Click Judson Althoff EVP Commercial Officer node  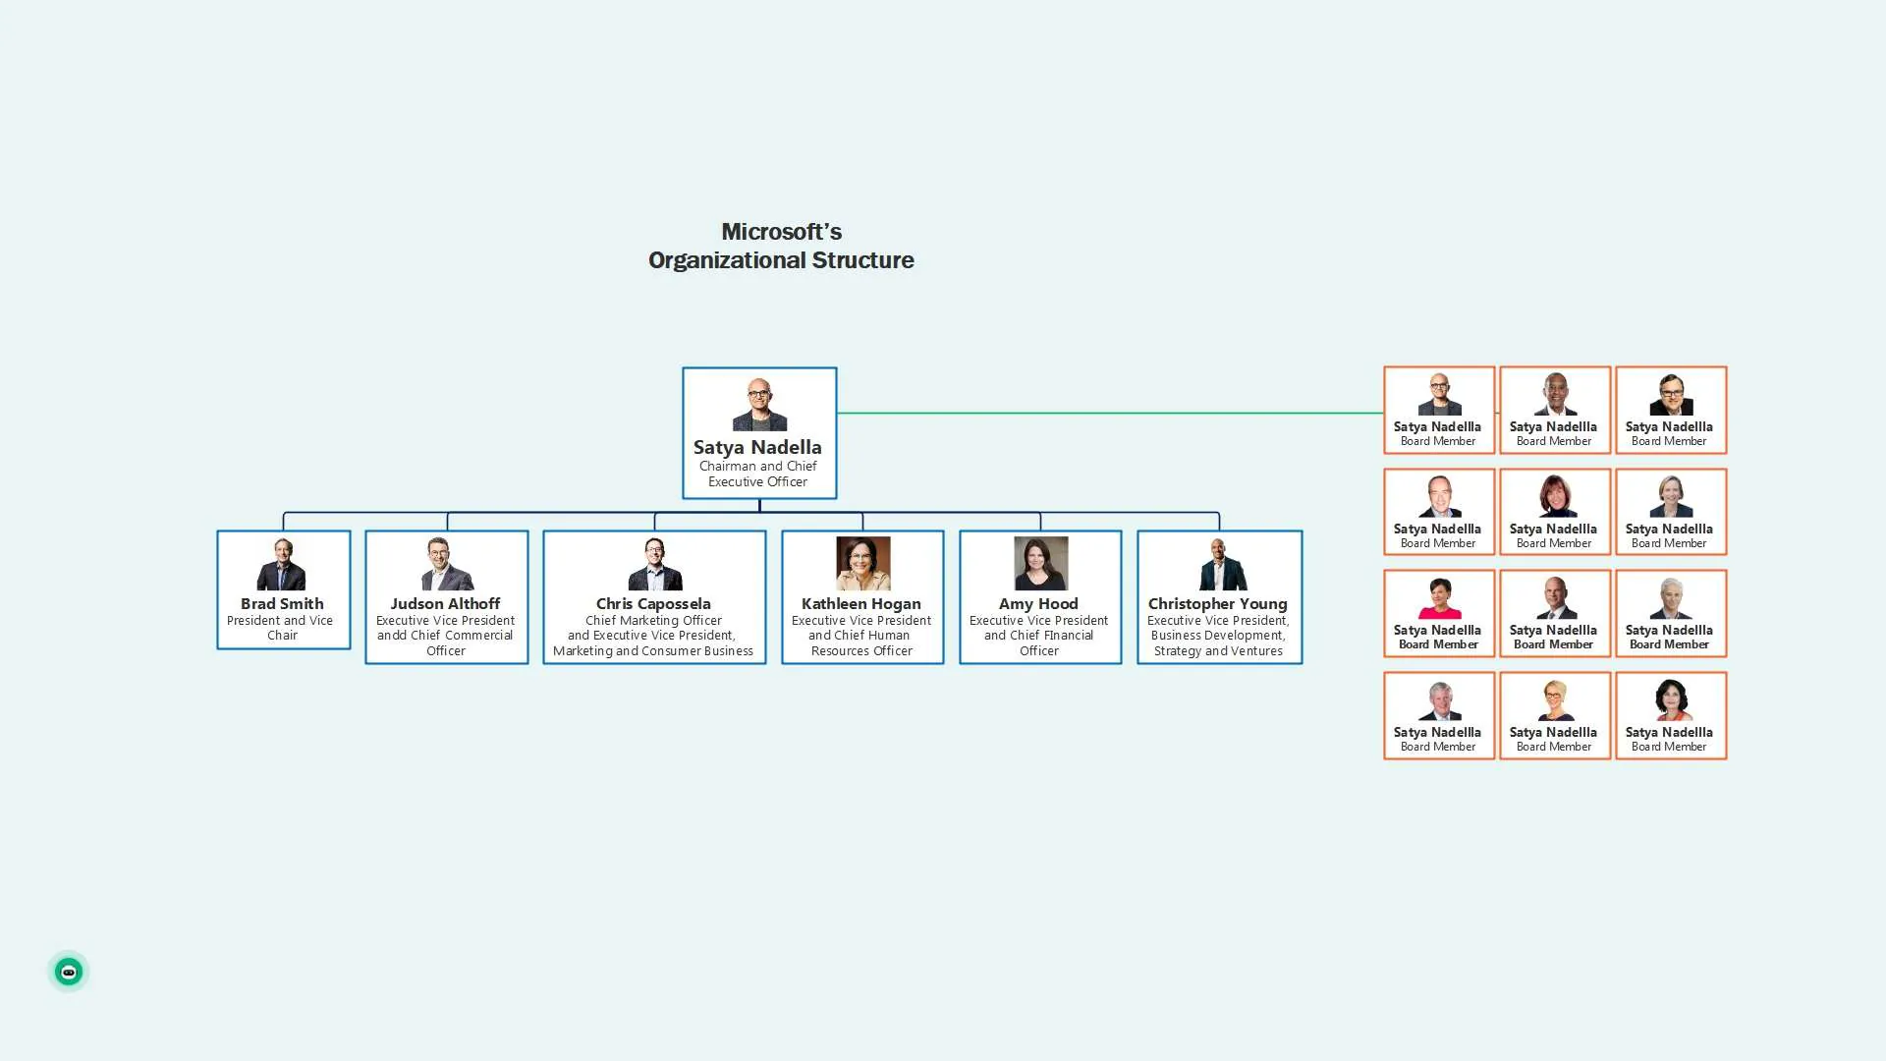tap(446, 596)
